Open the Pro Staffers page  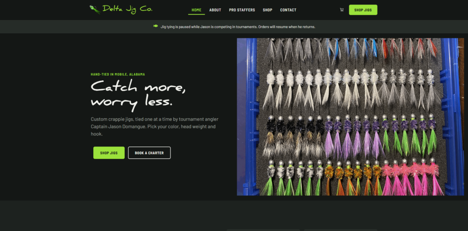pos(242,10)
